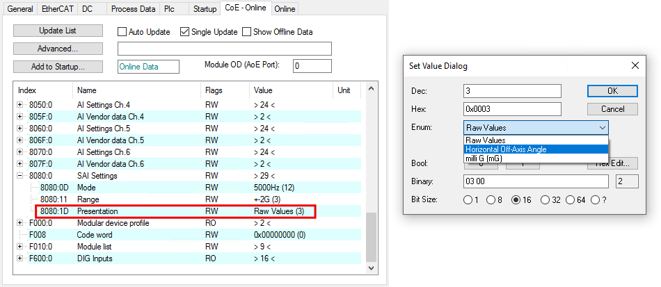The height and width of the screenshot is (287, 661).
Task: Choose milli G (mG) option
Action: click(x=535, y=158)
